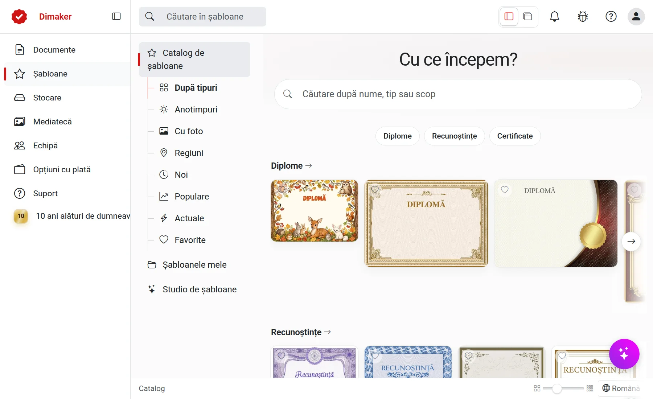653x399 pixels.
Task: Show next diplomas with carousel arrow
Action: point(631,241)
